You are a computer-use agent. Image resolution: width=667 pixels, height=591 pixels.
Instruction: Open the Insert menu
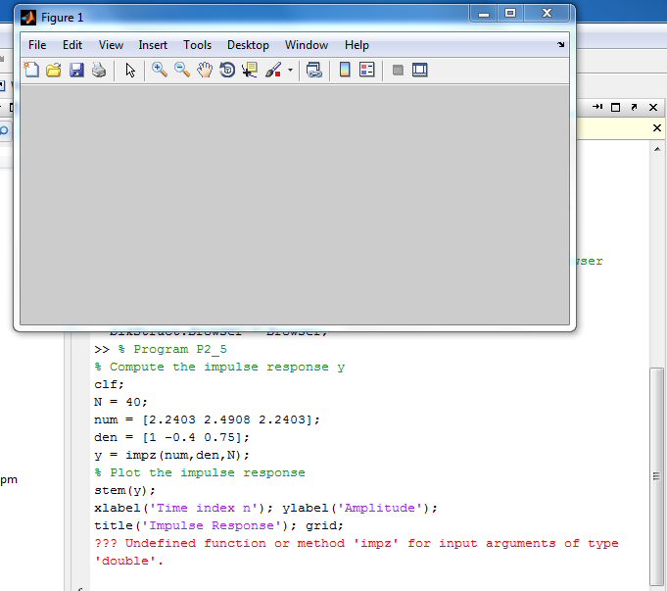coord(153,45)
